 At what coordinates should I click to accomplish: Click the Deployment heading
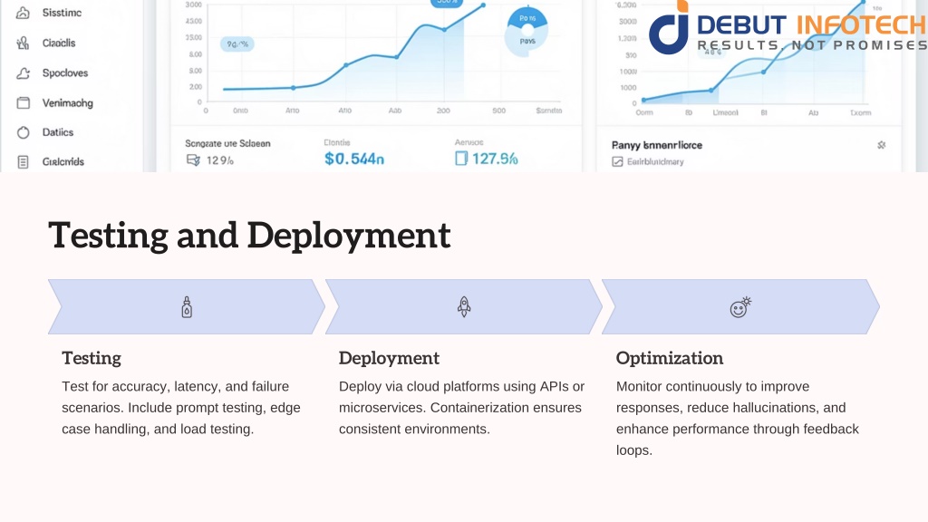point(389,357)
